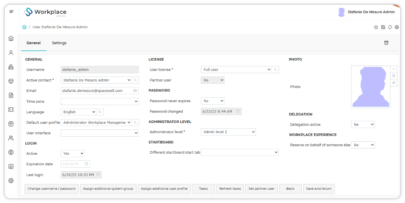Screen dimensions: 405x203
Task: Click the favorite star icon
Action: pos(376,27)
